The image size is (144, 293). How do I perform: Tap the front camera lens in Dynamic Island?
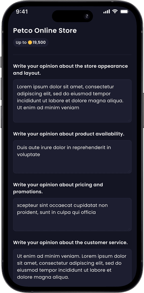87,16
